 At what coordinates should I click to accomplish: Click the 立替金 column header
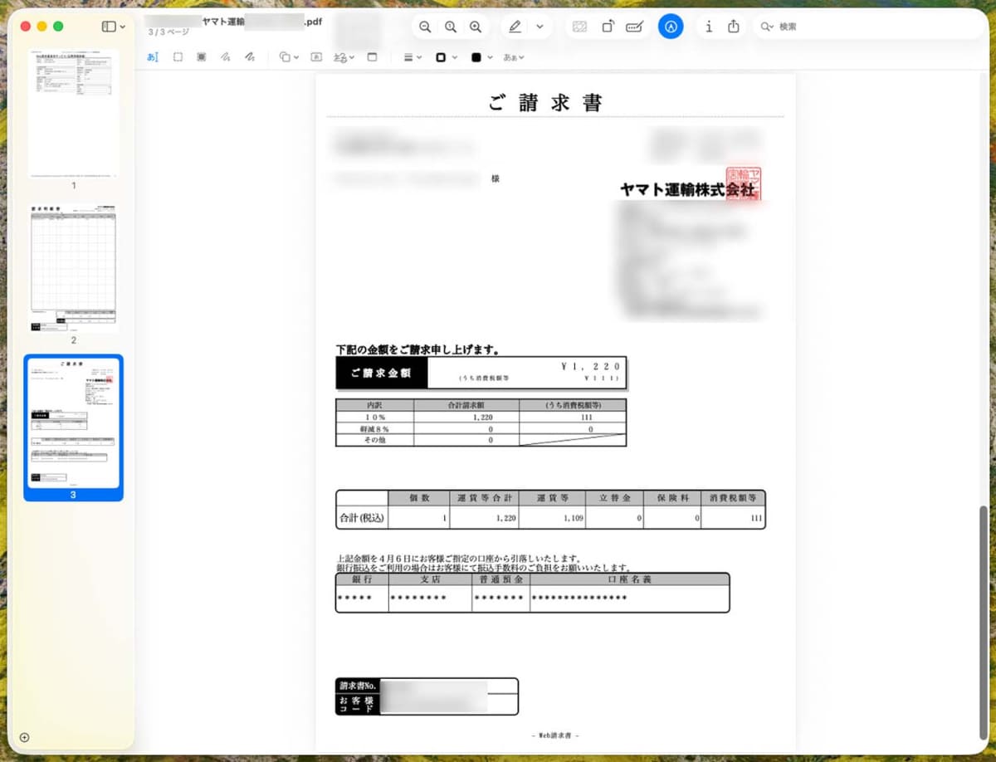point(614,498)
